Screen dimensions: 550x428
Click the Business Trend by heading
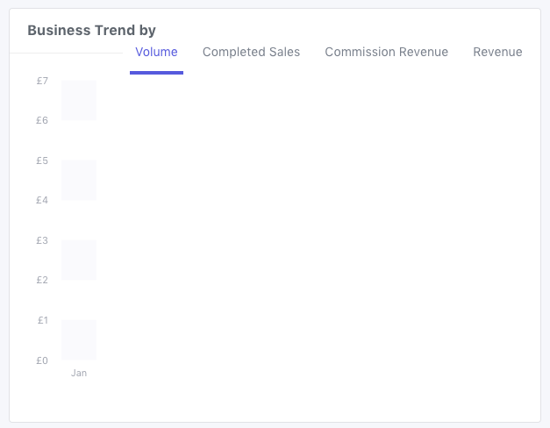click(91, 30)
